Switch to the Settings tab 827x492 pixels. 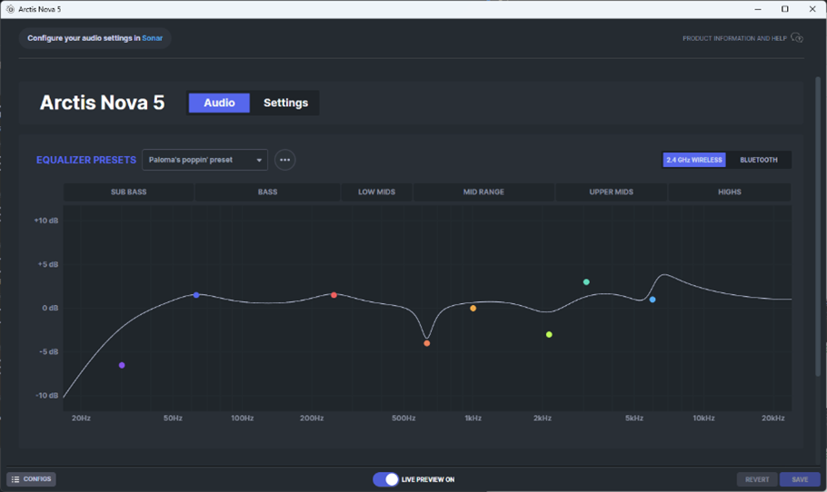[x=285, y=103]
